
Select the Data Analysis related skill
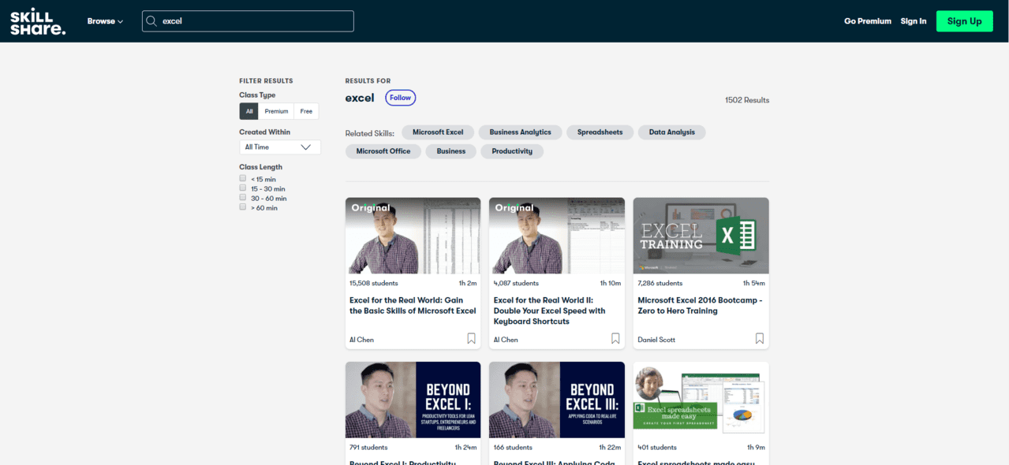672,132
